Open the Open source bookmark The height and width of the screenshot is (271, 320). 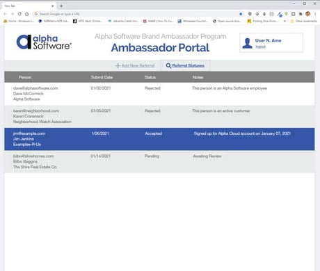[227, 21]
